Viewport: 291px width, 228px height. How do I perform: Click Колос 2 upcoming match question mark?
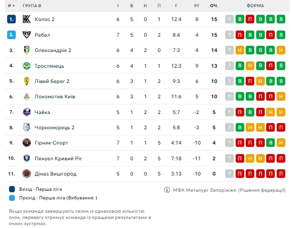coord(229,20)
